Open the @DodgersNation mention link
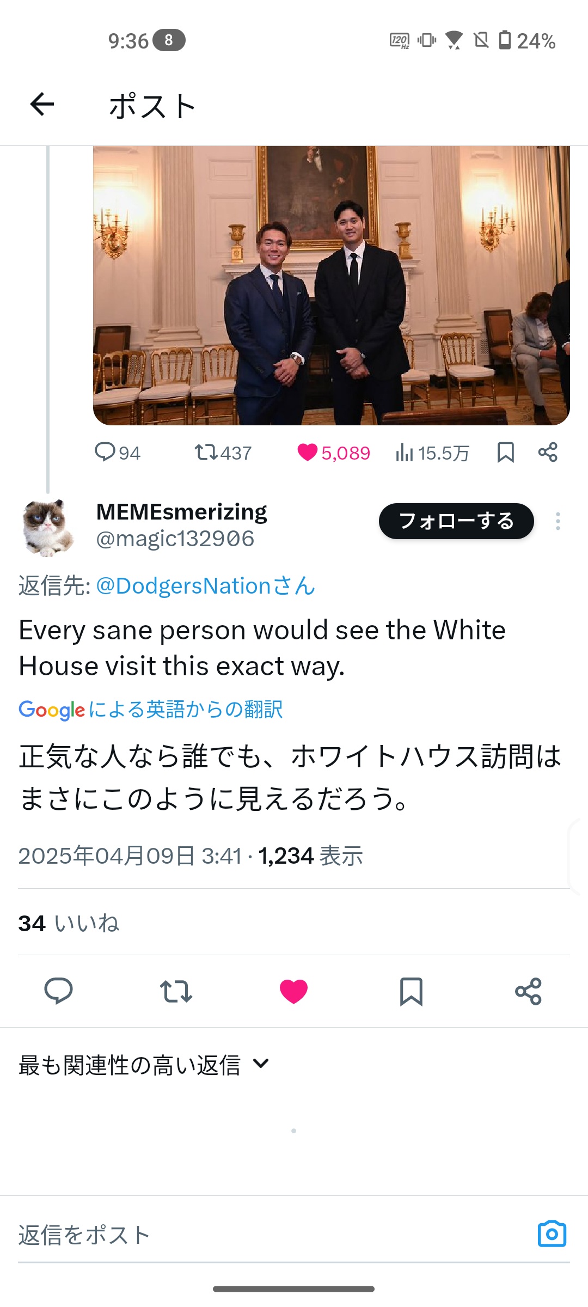588x1307 pixels. point(205,586)
